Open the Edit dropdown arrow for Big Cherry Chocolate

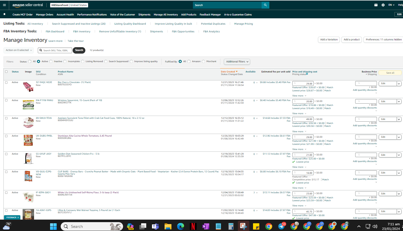pos(399,84)
